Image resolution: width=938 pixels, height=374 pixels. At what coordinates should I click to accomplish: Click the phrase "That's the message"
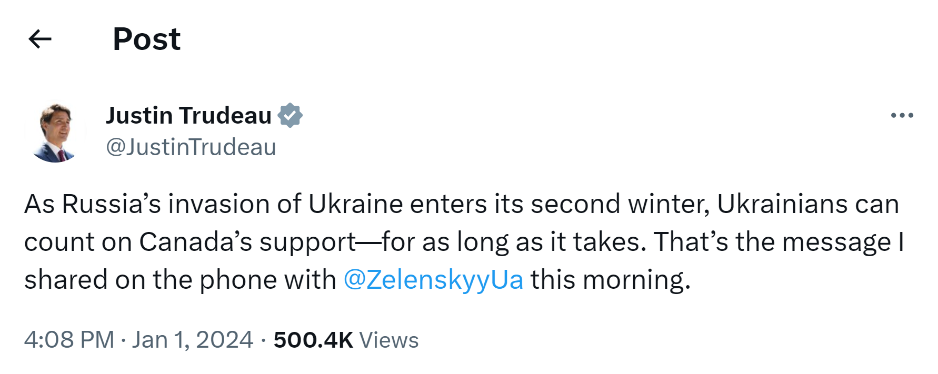point(772,242)
